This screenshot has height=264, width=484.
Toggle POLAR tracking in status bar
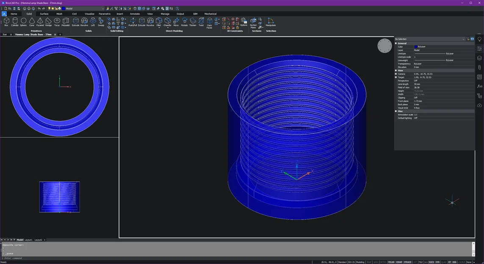point(391,262)
